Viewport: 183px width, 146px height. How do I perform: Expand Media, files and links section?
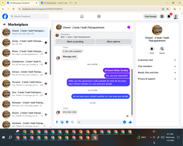(x=157, y=73)
